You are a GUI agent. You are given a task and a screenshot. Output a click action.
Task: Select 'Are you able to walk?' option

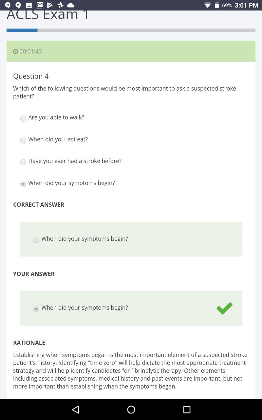click(x=23, y=118)
